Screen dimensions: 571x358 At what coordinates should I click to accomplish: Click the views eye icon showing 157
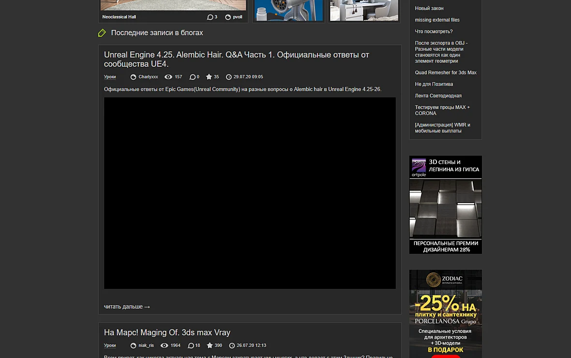(x=168, y=77)
